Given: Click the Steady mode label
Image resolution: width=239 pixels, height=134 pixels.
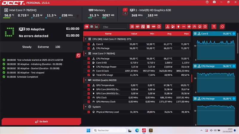Looking at the screenshot, I should pos(27,47).
